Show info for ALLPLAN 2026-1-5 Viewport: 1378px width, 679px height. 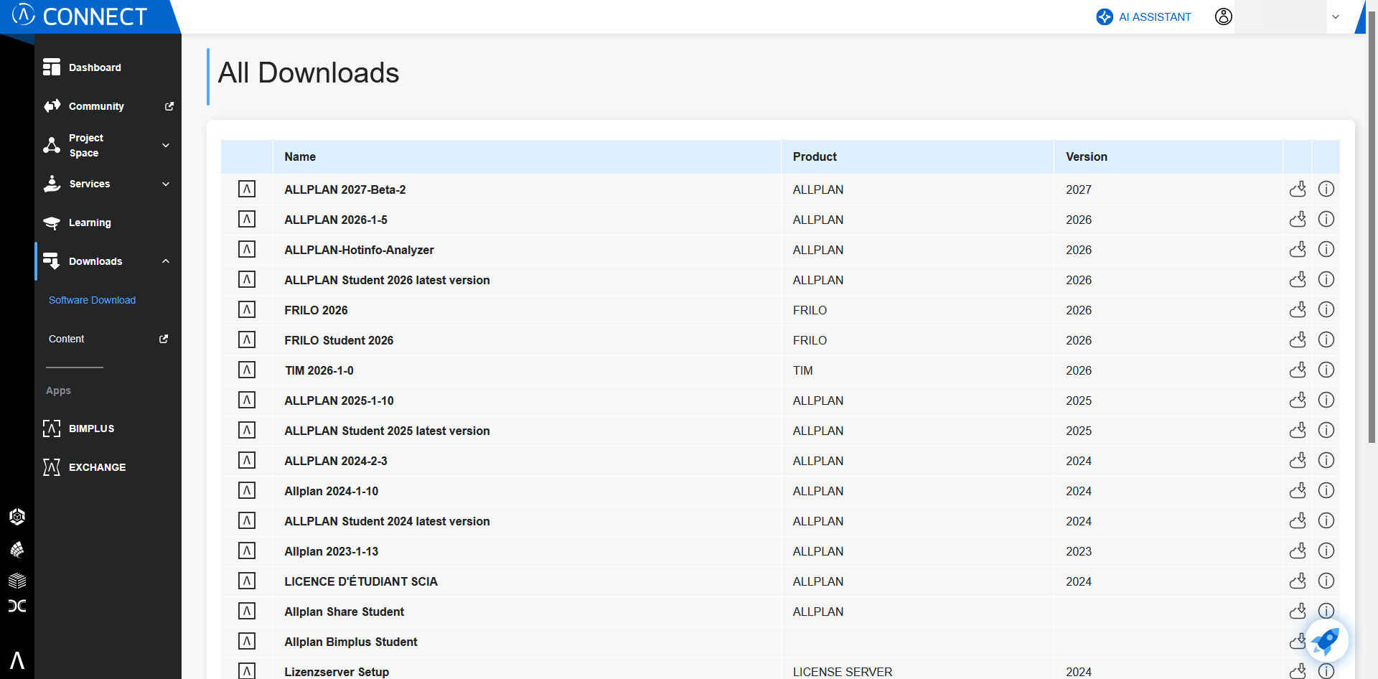(x=1326, y=220)
